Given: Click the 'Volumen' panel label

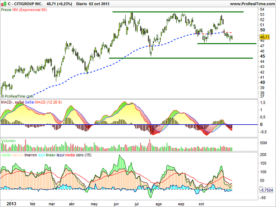Looking at the screenshot, I should click(8, 141).
